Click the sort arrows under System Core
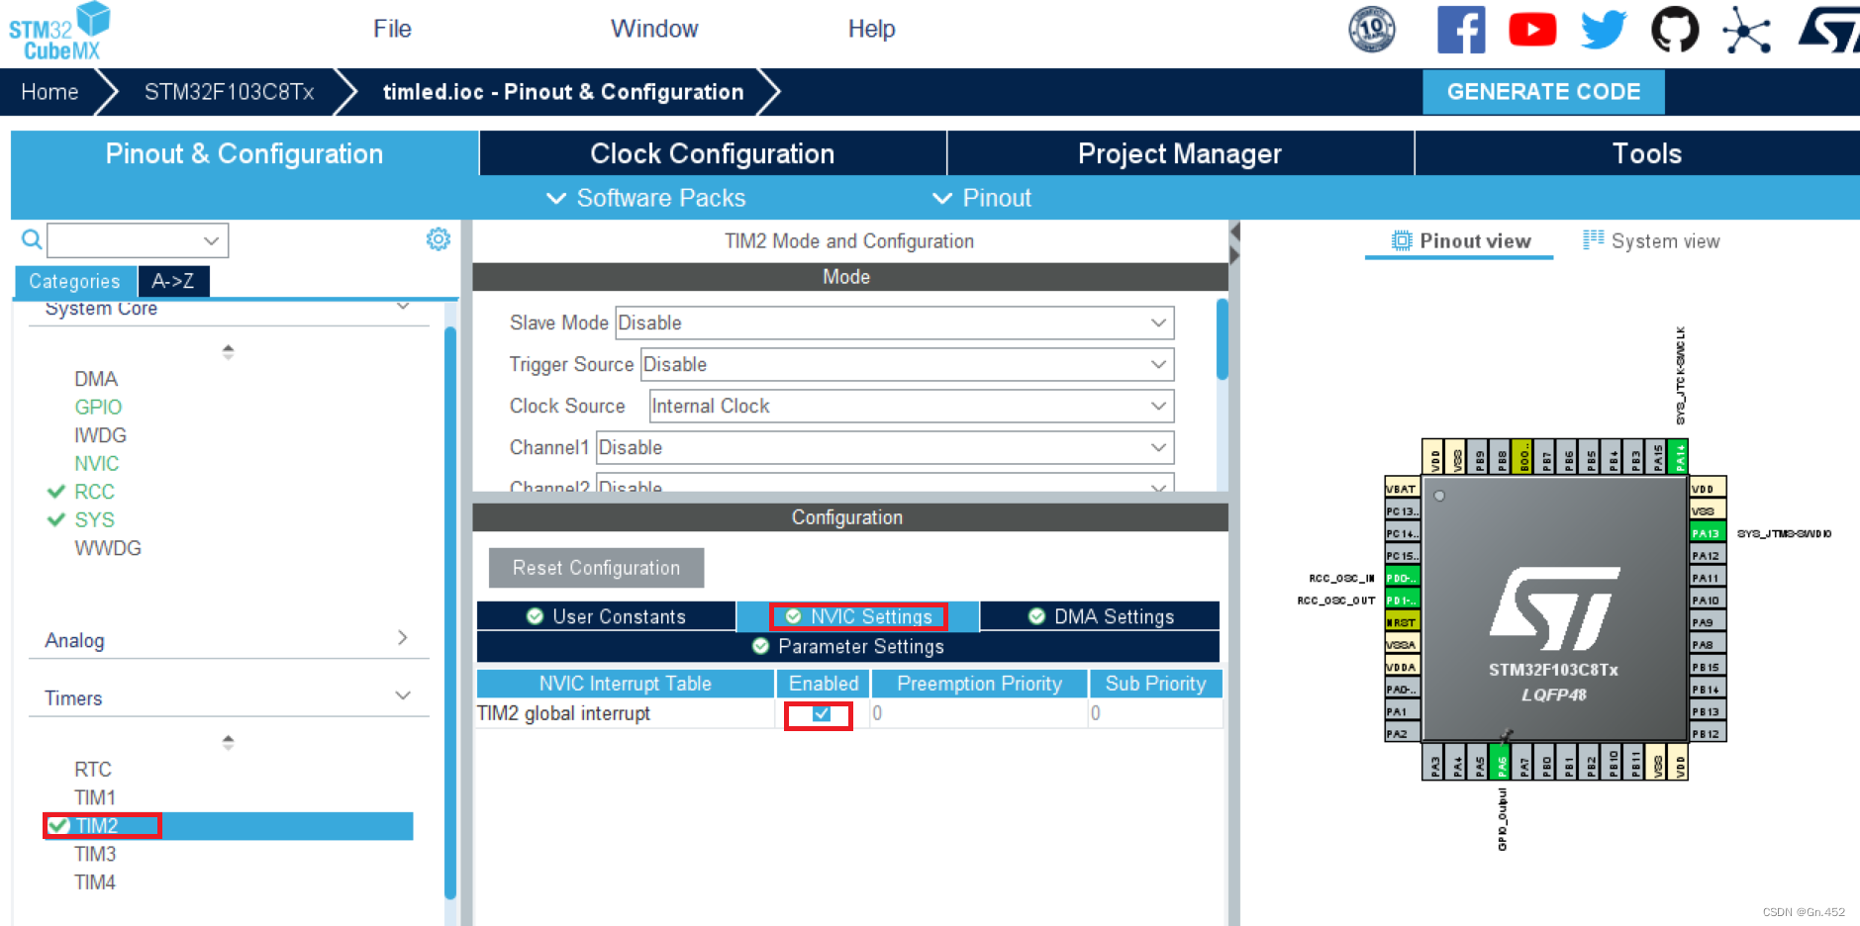This screenshot has height=926, width=1860. pos(228,351)
